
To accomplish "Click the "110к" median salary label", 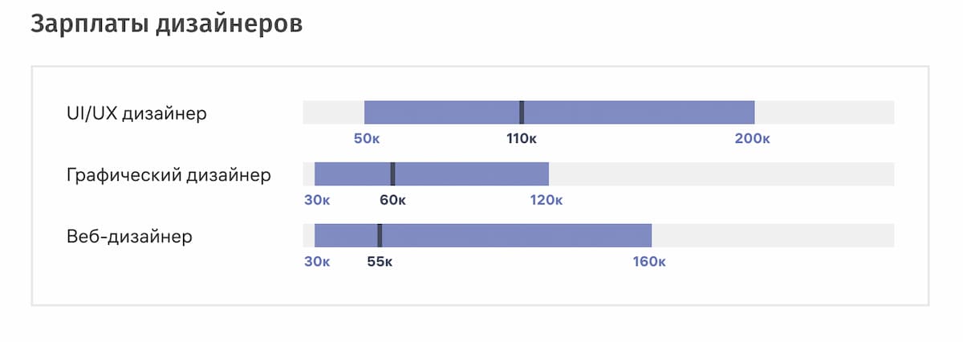I will (x=522, y=139).
